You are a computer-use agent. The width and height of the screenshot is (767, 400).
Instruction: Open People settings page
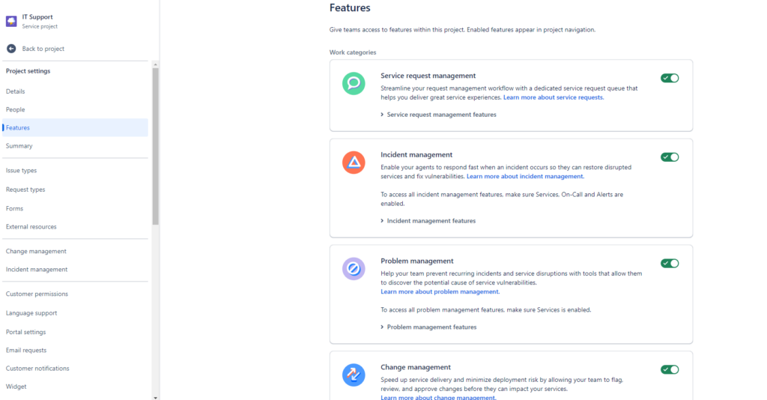[15, 109]
